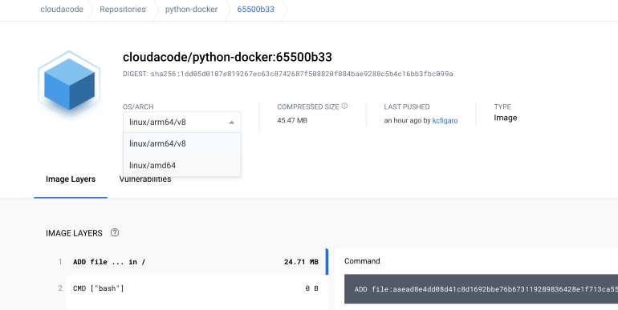Navigate to Repositories breadcrumb

123,10
